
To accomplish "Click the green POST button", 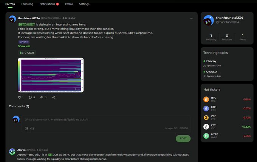I will [183, 139].
